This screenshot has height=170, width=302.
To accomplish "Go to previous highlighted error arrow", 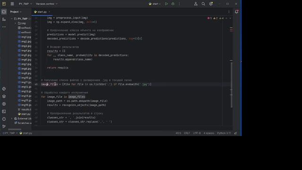I will (x=226, y=18).
